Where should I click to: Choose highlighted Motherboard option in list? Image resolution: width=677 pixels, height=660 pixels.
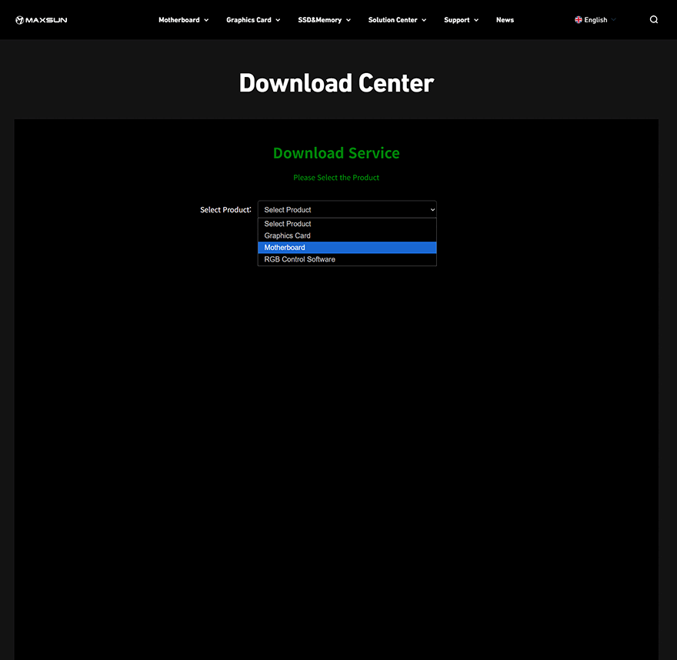pos(347,248)
